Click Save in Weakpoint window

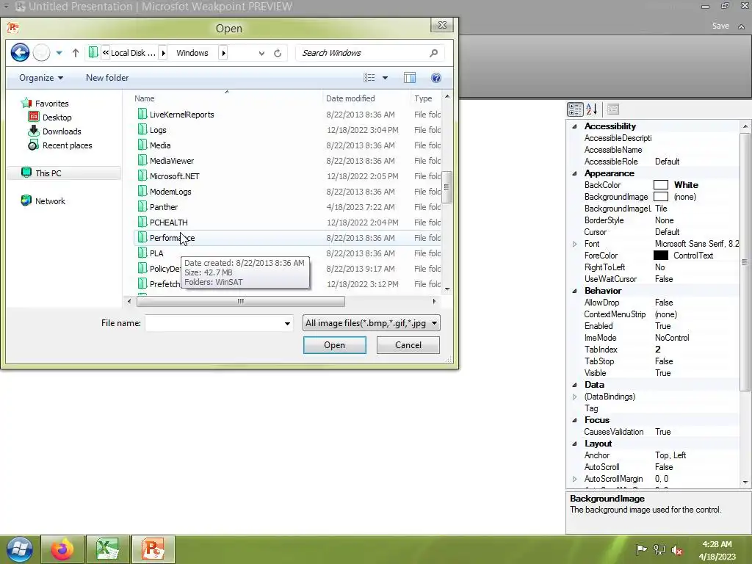click(720, 26)
